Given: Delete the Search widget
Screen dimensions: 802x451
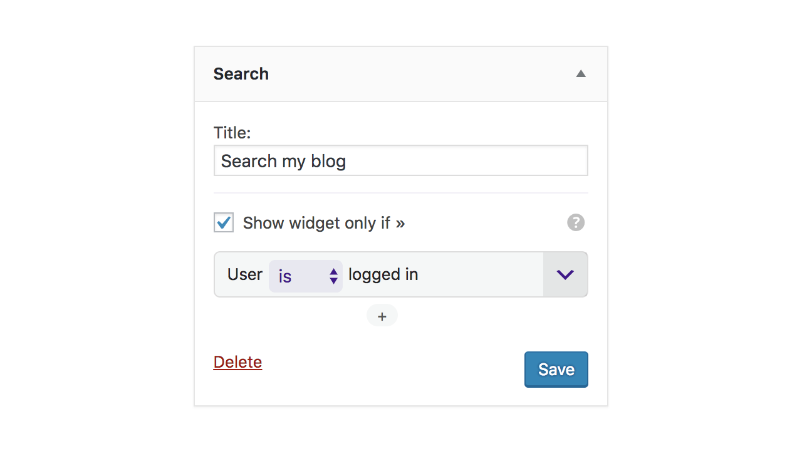Looking at the screenshot, I should pos(237,362).
